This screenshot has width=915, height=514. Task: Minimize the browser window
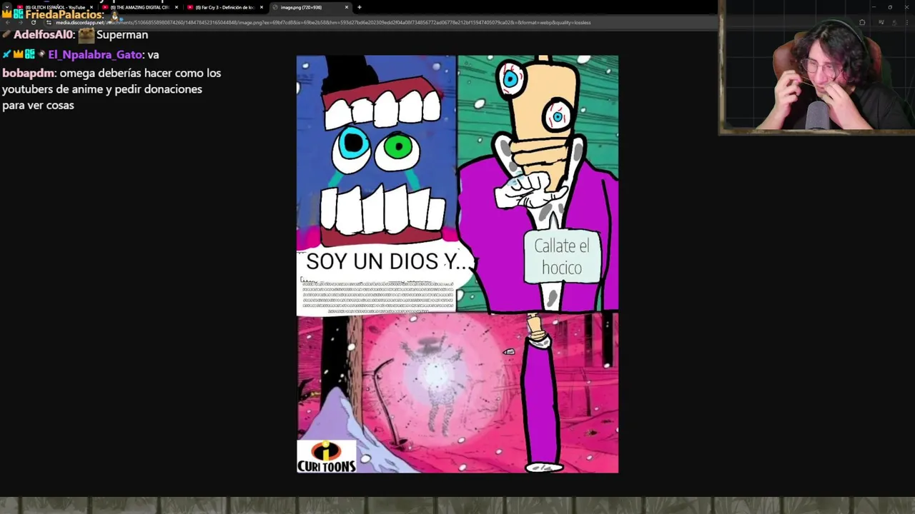pyautogui.click(x=873, y=7)
